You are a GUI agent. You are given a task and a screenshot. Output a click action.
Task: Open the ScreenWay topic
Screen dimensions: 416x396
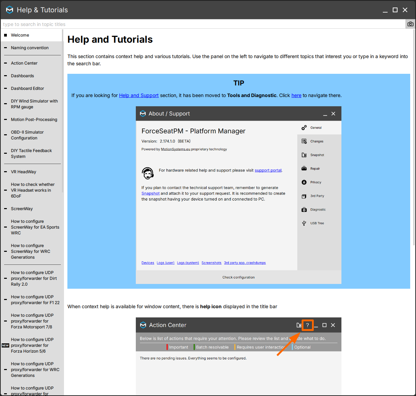(31, 209)
